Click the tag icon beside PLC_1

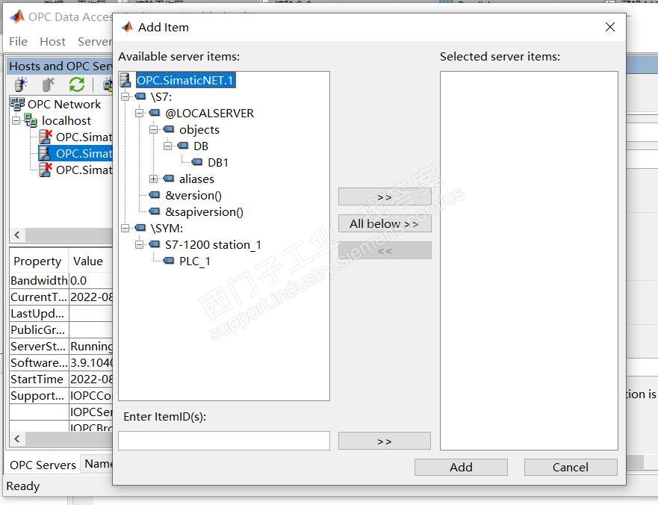pyautogui.click(x=169, y=261)
